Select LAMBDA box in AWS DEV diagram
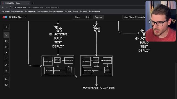The height and width of the screenshot is (99, 177). [x=69, y=70]
